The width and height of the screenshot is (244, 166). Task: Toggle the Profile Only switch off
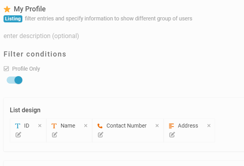[x=15, y=80]
